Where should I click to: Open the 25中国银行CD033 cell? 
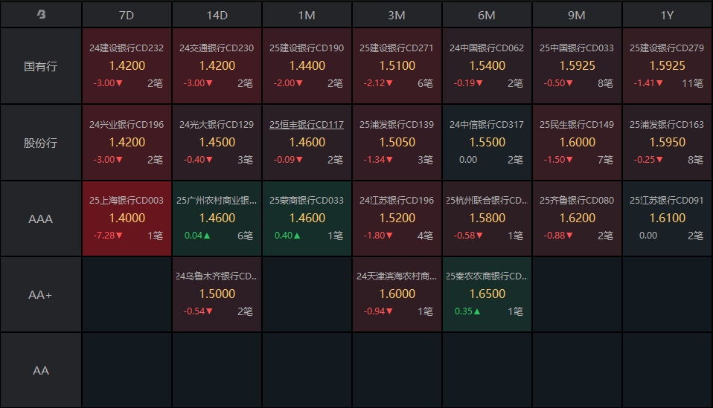pos(577,66)
